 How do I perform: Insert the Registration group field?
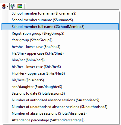[60, 33]
